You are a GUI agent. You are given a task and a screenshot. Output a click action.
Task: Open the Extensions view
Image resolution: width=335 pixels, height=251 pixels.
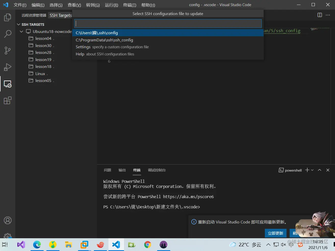coord(8,100)
